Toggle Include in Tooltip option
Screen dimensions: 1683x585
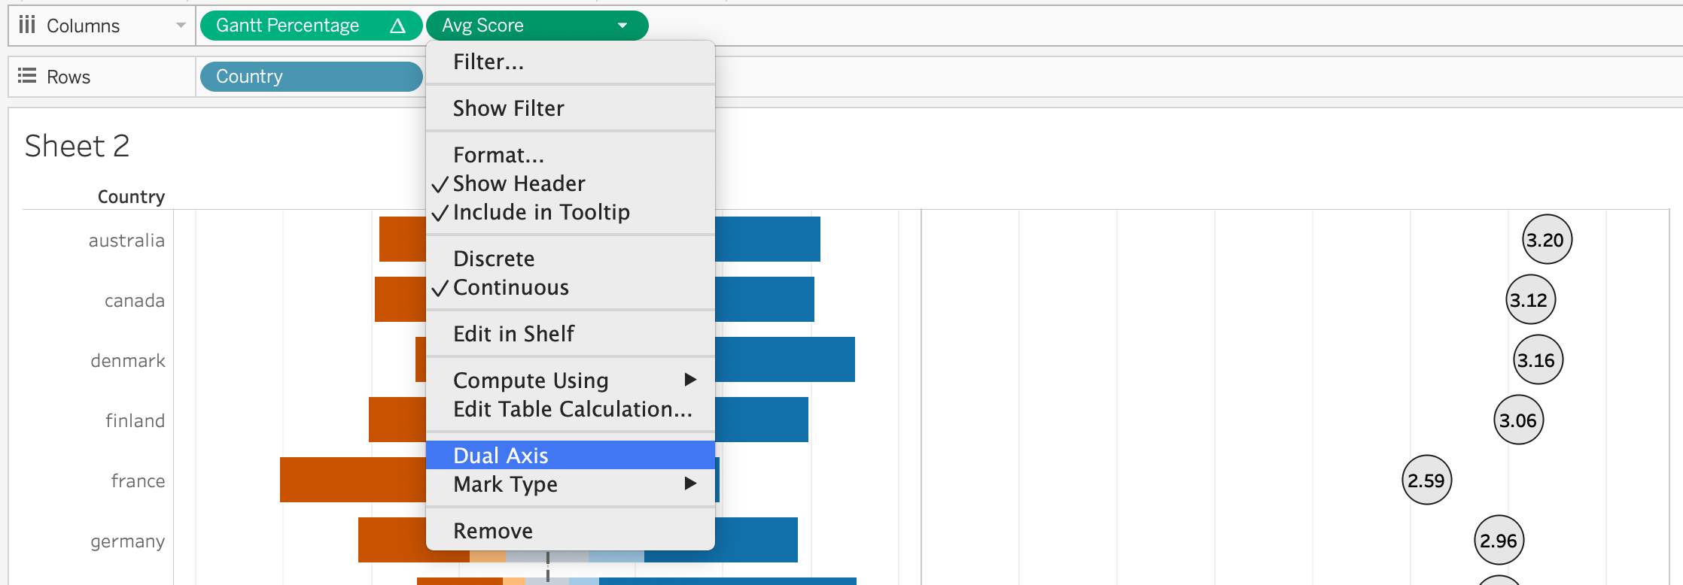pos(540,212)
